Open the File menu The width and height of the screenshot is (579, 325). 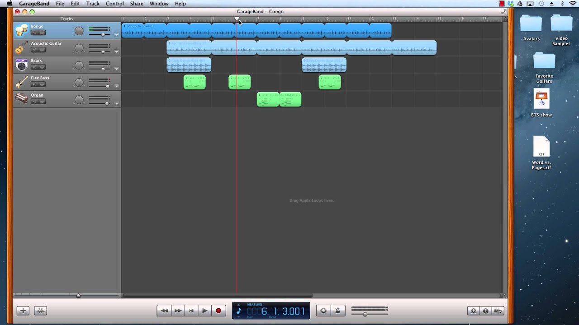tap(60, 4)
